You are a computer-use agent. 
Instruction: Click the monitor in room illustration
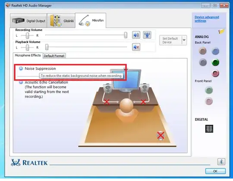tap(126, 80)
